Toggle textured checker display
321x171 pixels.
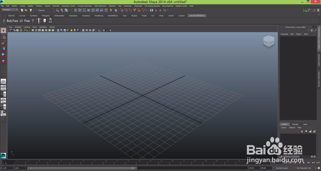pos(68,30)
